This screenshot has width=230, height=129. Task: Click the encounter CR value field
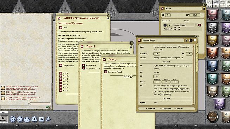click(x=168, y=15)
